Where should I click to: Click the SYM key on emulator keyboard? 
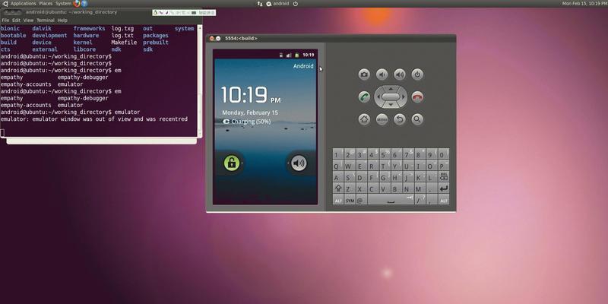point(350,200)
